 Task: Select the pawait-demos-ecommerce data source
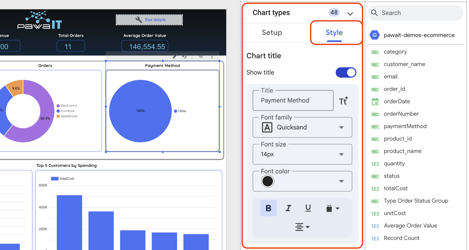pyautogui.click(x=419, y=35)
